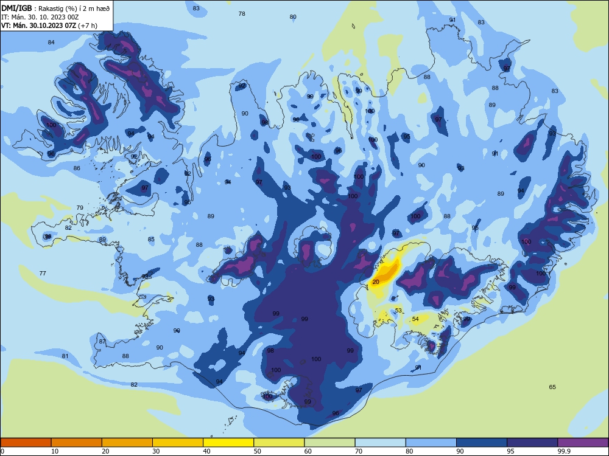Click the purple legend swatch above 99.9
Image resolution: width=609 pixels, height=456 pixels.
pyautogui.click(x=583, y=443)
